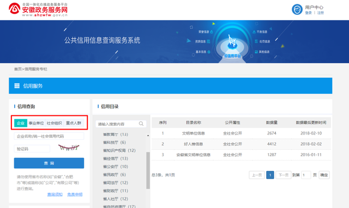
Task: Select the 企业 tab
Action: 21,123
